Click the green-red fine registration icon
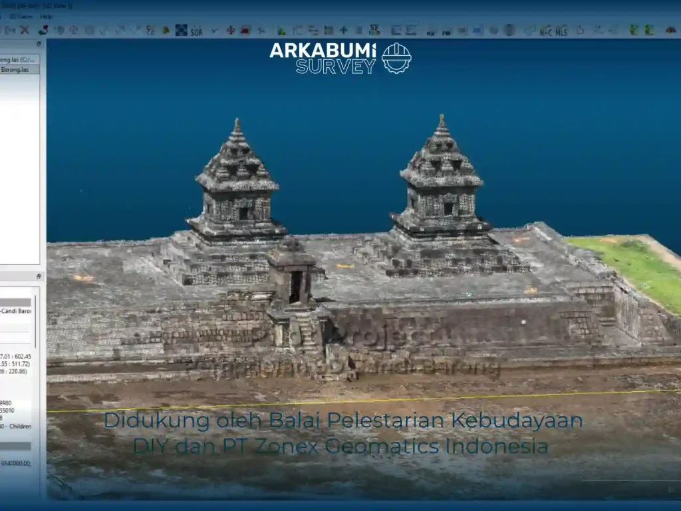 click(43, 30)
